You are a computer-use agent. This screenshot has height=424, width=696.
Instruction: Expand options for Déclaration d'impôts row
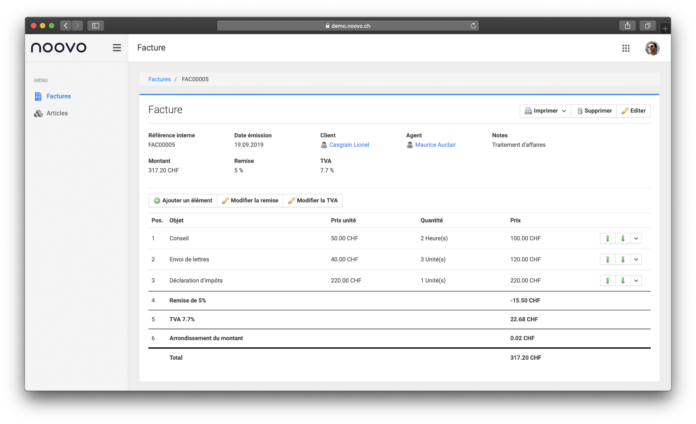pos(636,281)
